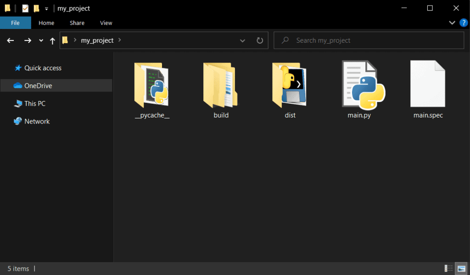Refresh the my_project folder view
The image size is (470, 275).
tap(260, 40)
